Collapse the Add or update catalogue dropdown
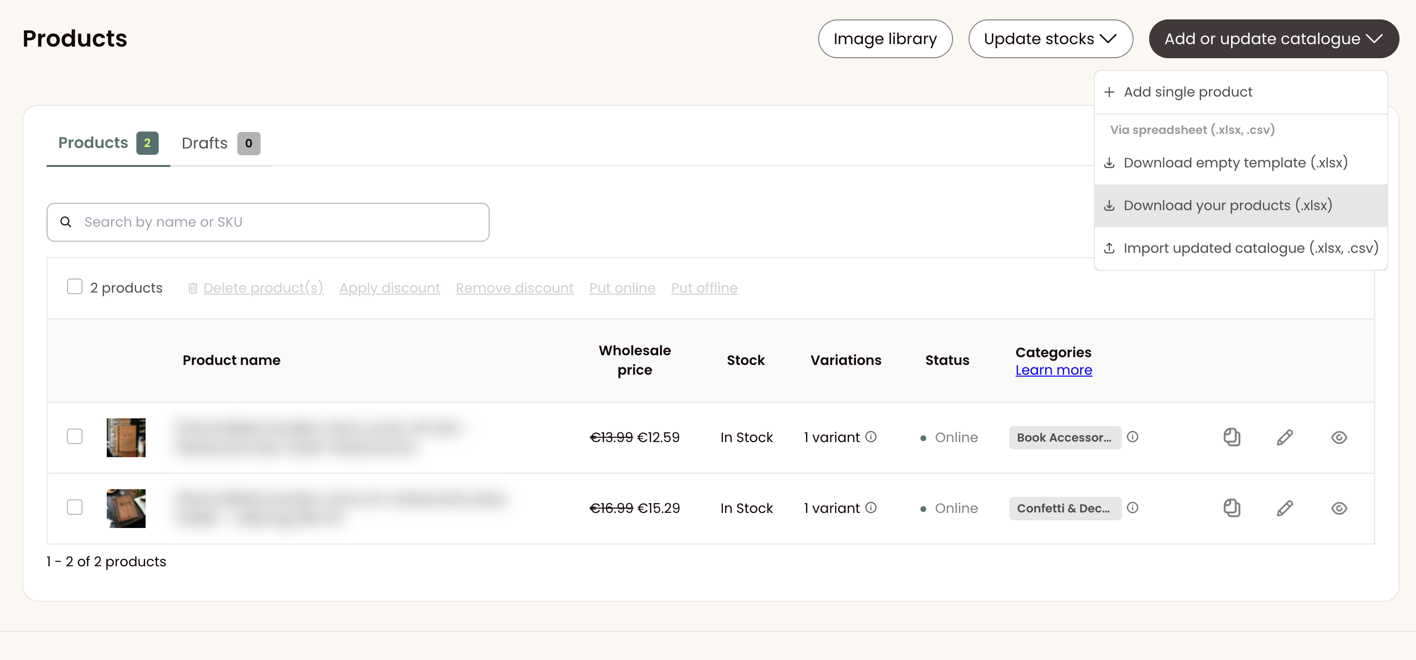The image size is (1416, 660). coord(1274,39)
